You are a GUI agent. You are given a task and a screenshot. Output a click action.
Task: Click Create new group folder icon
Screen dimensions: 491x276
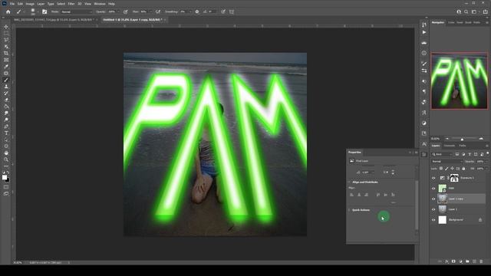467,261
